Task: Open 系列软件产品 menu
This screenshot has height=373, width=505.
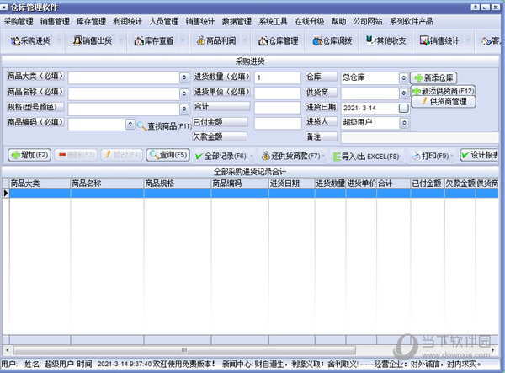Action: [x=412, y=22]
